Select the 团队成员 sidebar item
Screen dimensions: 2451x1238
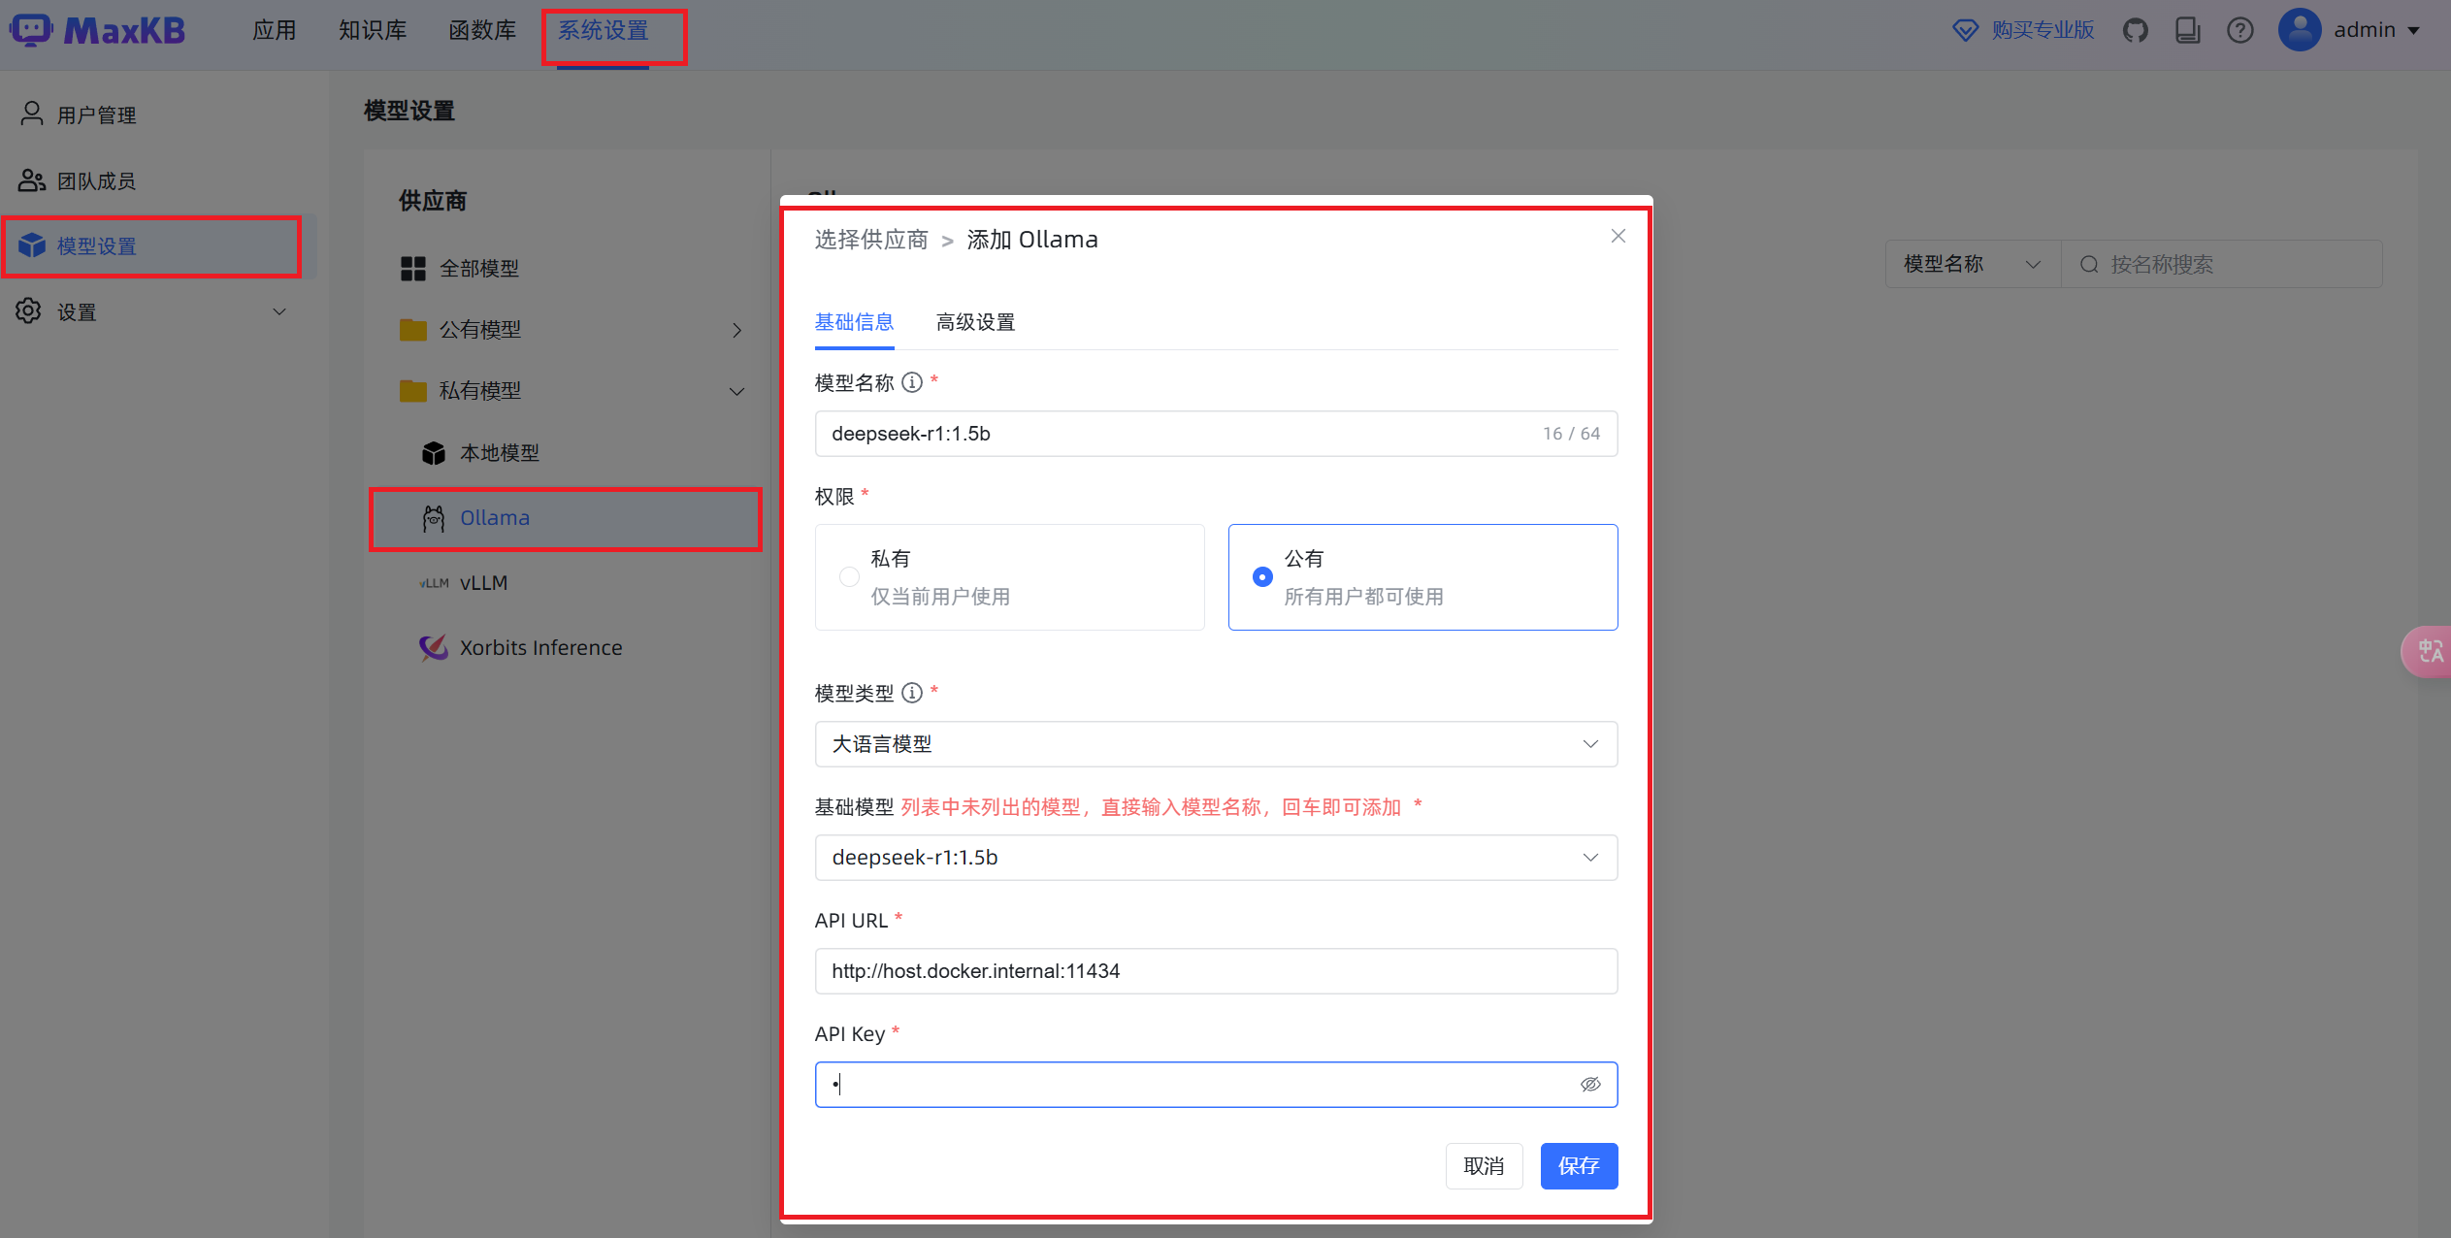(95, 180)
